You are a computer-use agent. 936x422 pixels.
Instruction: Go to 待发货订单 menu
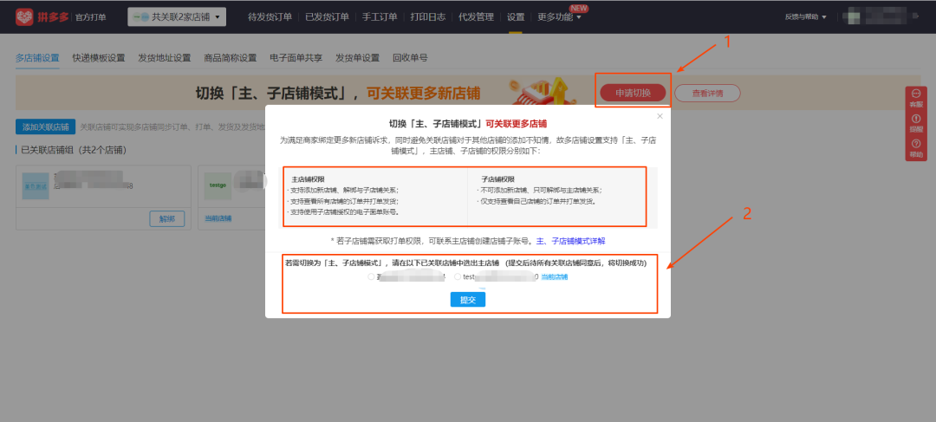[270, 16]
